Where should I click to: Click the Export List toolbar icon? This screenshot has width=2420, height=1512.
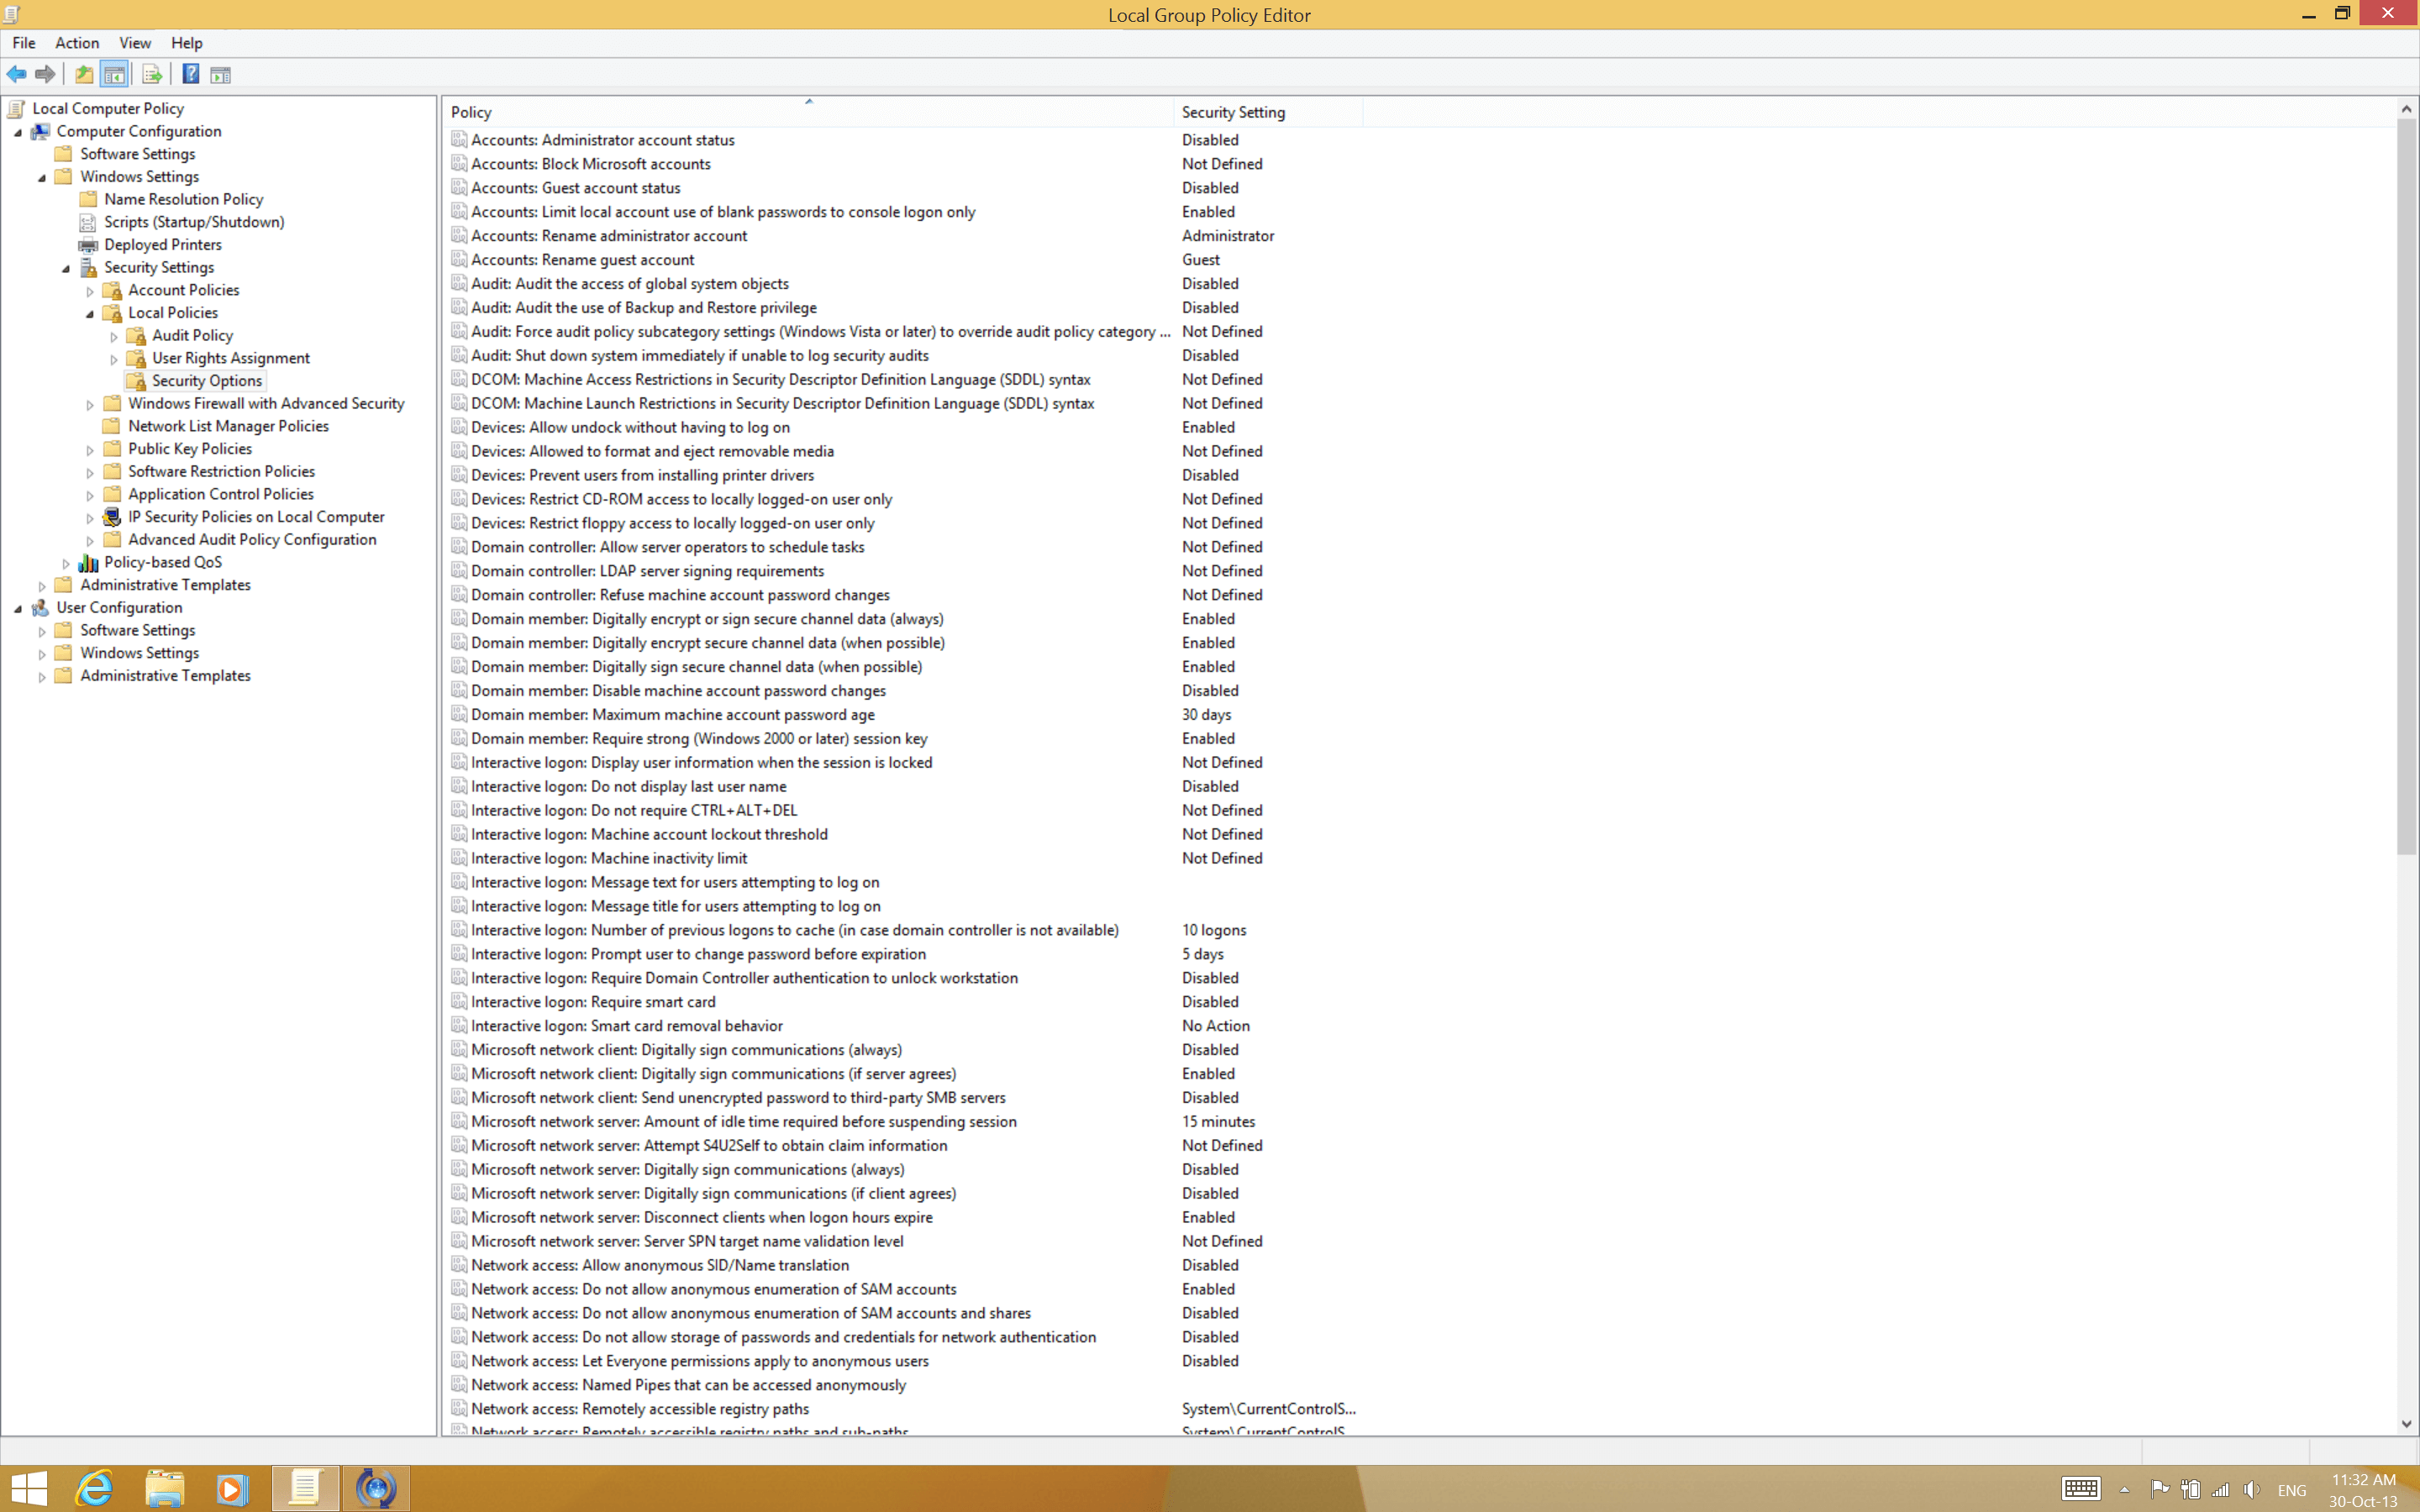tap(152, 74)
